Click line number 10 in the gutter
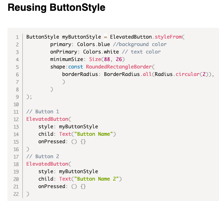Image resolution: width=219 pixels, height=201 pixels. tap(16, 105)
